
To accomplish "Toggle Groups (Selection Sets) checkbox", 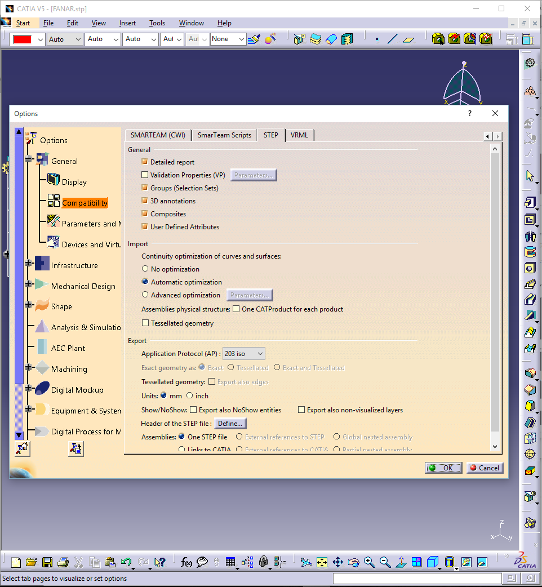I will click(x=145, y=188).
